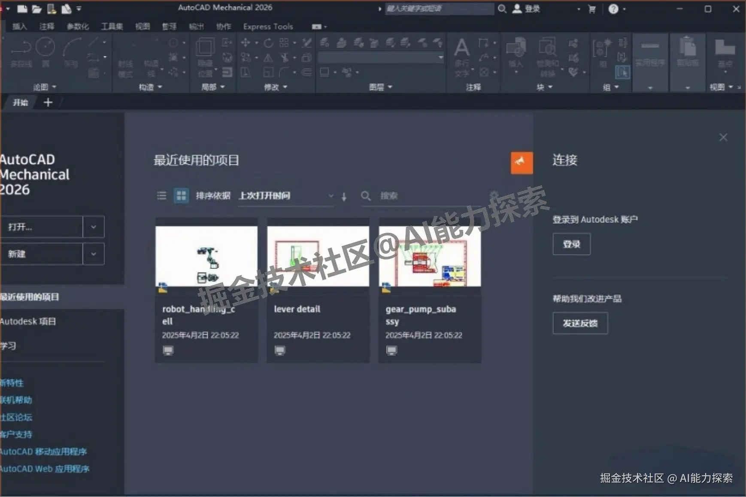Open the 工具集 ribbon tab

pos(112,27)
